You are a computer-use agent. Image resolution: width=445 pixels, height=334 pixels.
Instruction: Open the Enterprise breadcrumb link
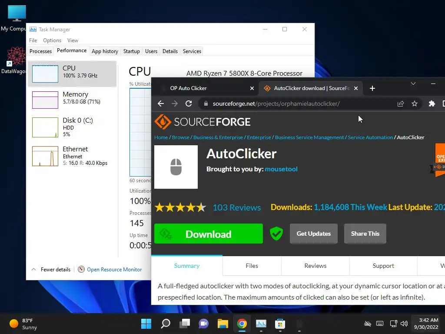click(259, 137)
